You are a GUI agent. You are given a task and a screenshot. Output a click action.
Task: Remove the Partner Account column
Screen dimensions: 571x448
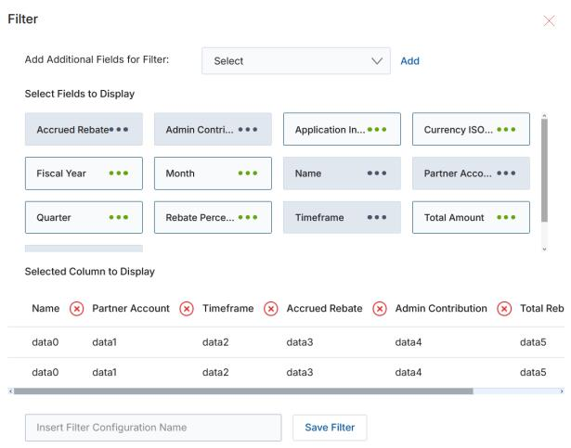pyautogui.click(x=187, y=309)
